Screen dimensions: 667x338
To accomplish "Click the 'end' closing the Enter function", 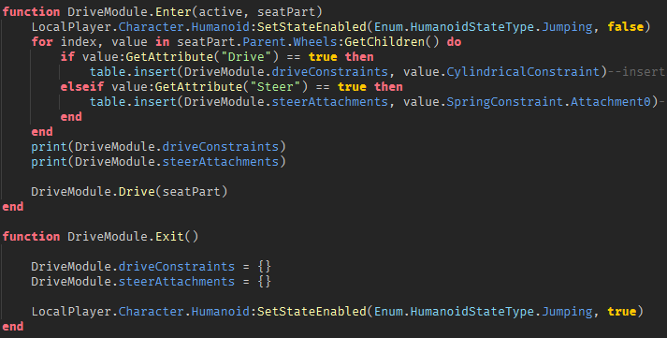I will (x=13, y=207).
